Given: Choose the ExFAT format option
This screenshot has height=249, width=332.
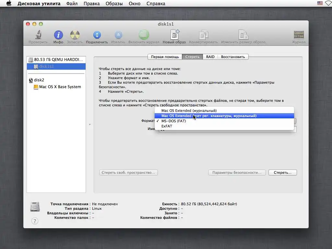Looking at the screenshot, I should pos(224,126).
